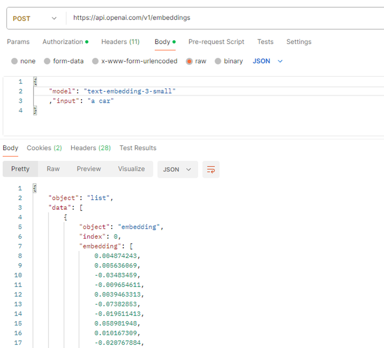Open the response Headers (28) tab

[x=90, y=148]
